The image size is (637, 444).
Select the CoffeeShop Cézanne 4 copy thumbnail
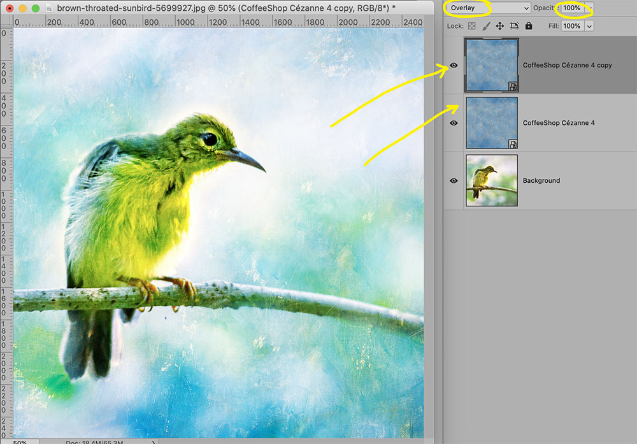(x=492, y=66)
